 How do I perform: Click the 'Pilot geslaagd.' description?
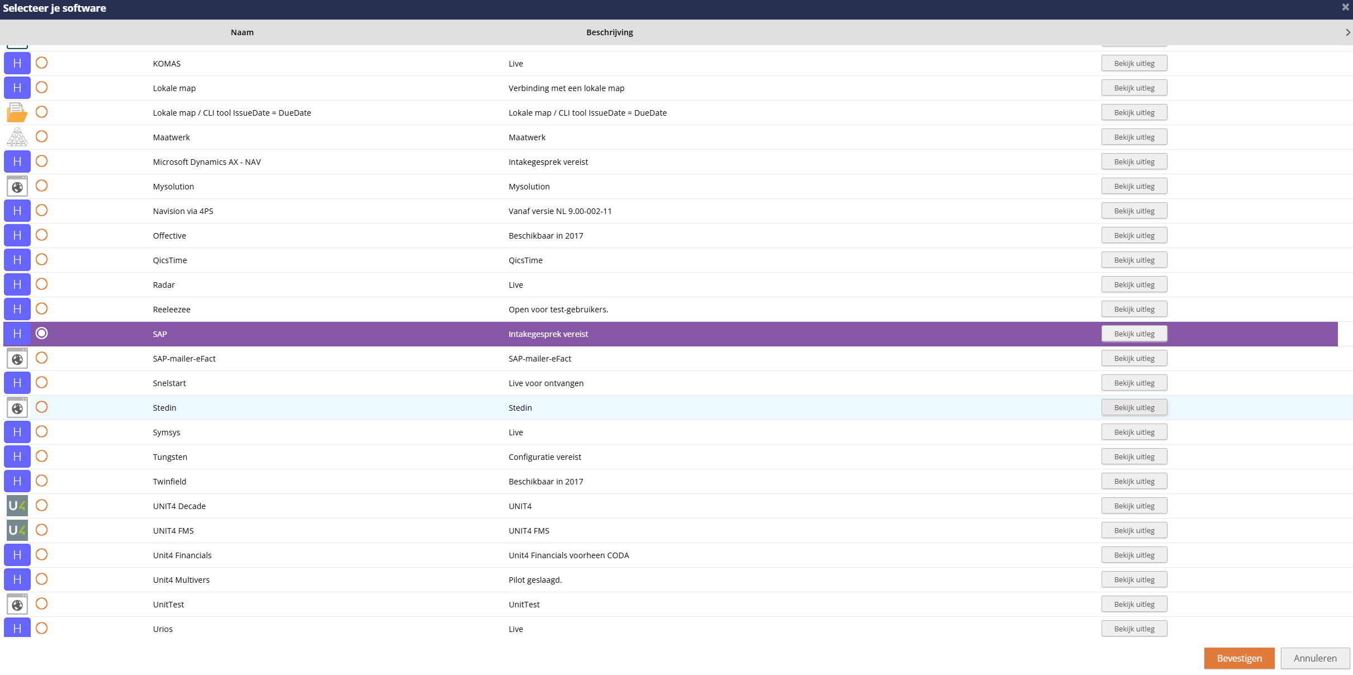[535, 580]
